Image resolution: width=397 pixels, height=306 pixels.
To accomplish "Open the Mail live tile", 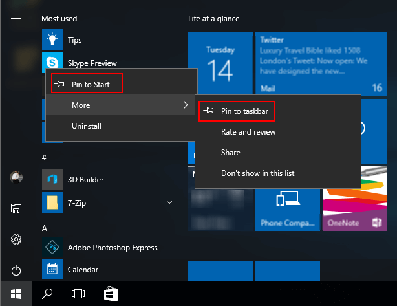I will (x=321, y=64).
